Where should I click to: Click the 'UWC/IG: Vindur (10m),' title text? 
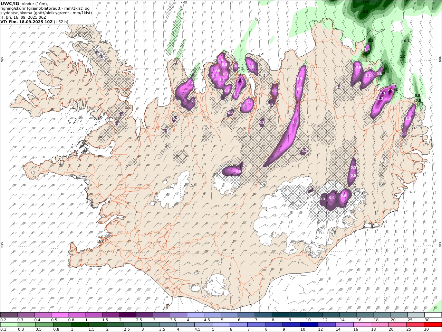coord(24,3)
